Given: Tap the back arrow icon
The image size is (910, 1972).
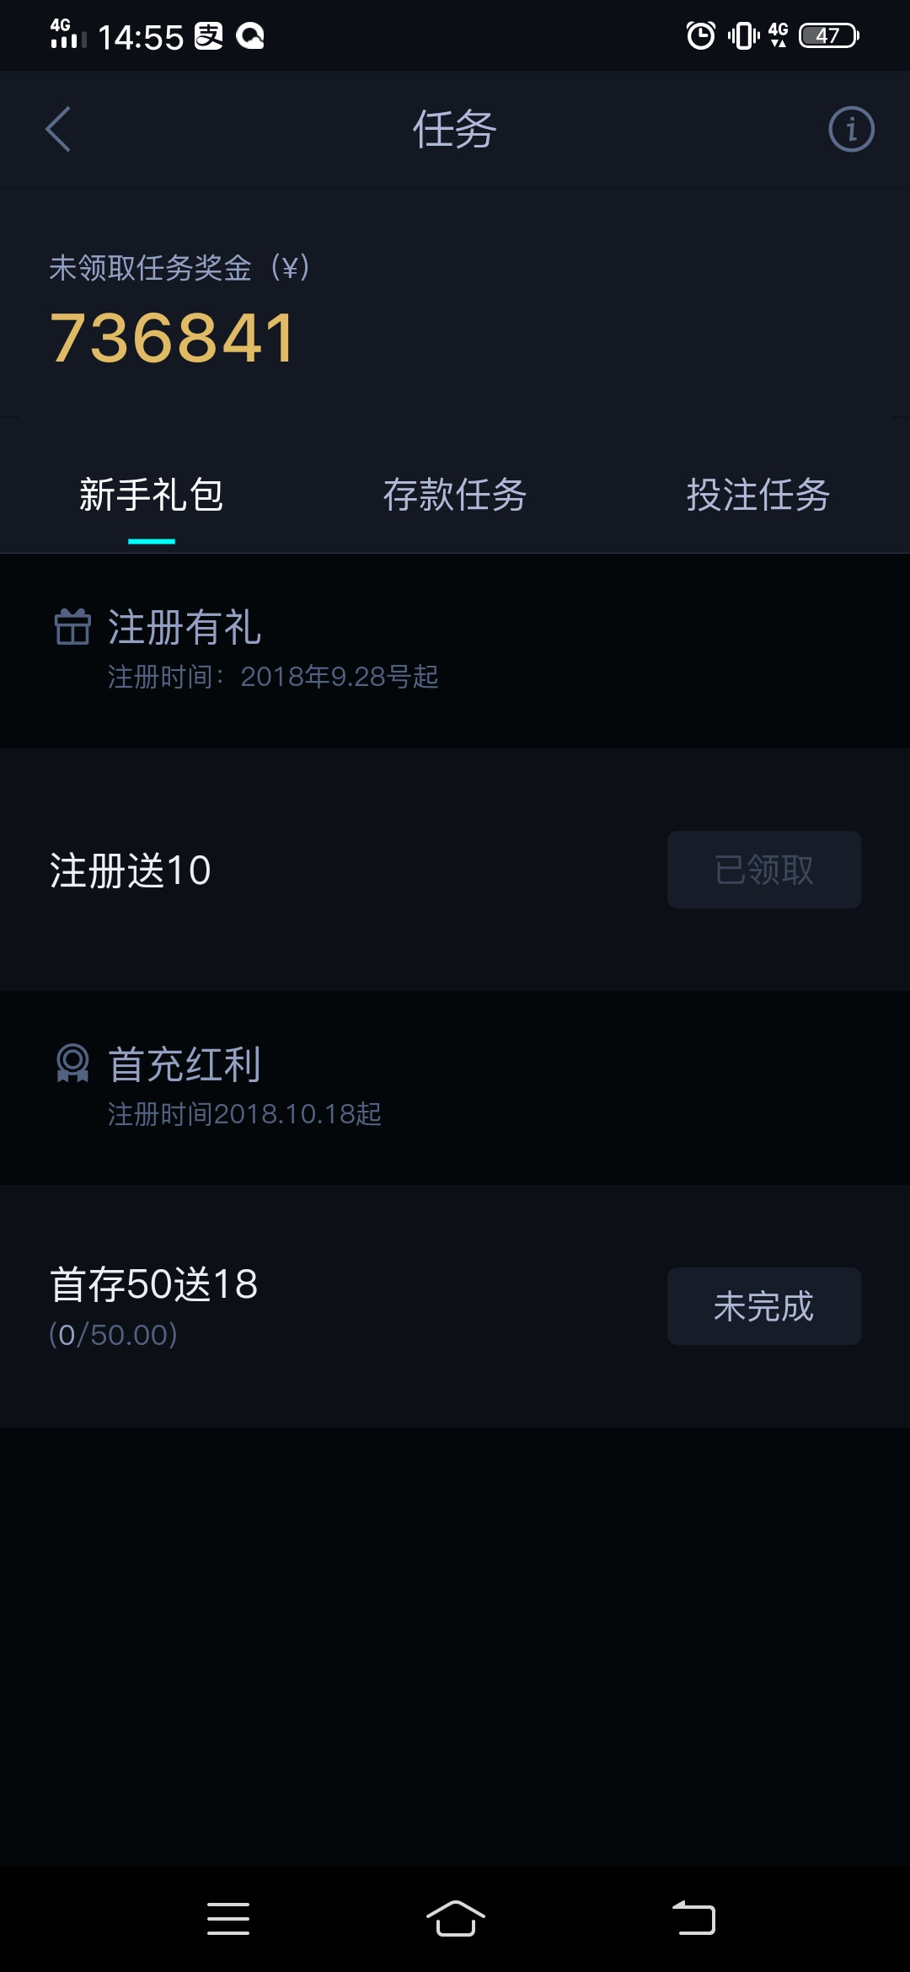Looking at the screenshot, I should [58, 130].
